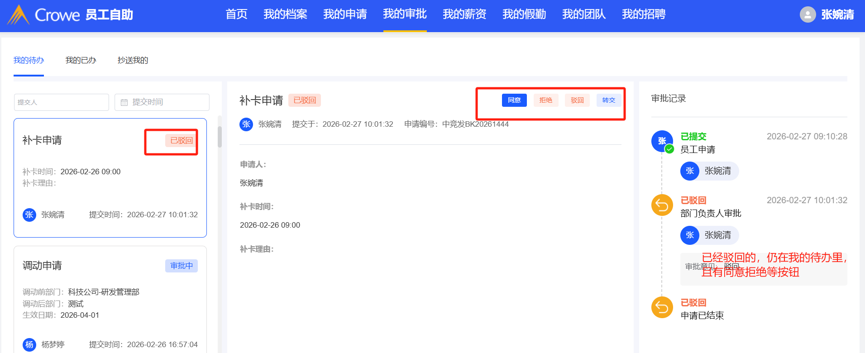The width and height of the screenshot is (865, 353).
Task: Click 提交时间 2026-02-26 16:57:04 text
Action: 143,344
